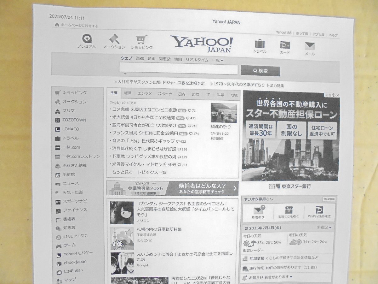
Task: Open headline フランス当局 SHEINに罰金68億円
Action: pos(145,133)
